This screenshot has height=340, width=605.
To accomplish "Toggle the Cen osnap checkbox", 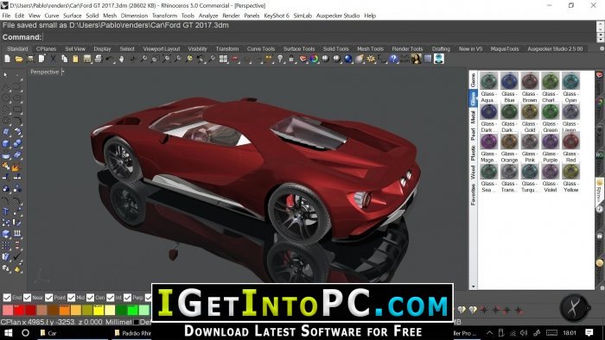I will (90, 297).
